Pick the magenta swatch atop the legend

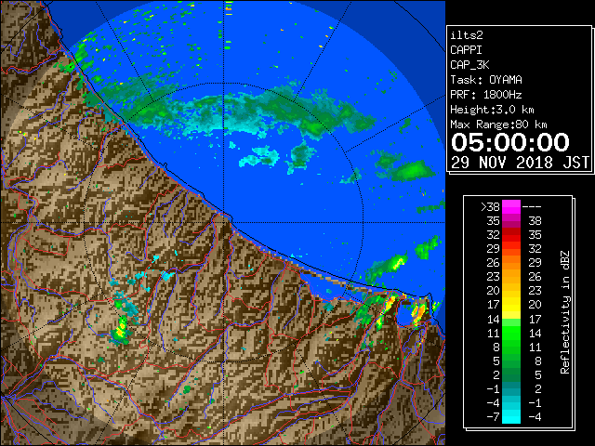[x=511, y=207]
